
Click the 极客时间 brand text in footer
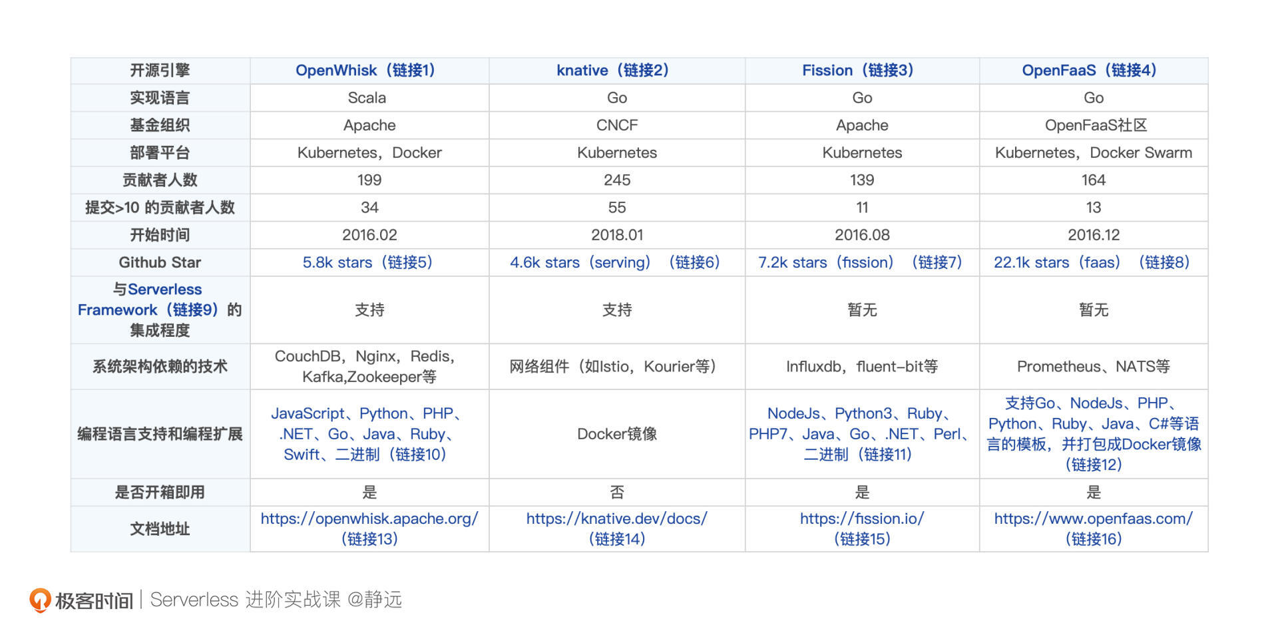pyautogui.click(x=94, y=600)
